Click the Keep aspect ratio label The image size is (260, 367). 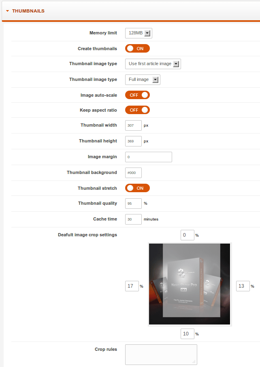point(98,110)
